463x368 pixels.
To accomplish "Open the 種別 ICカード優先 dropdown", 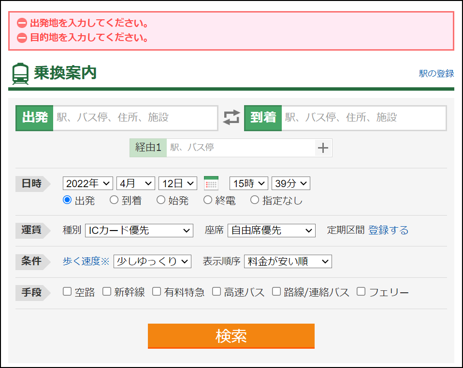I will (x=139, y=231).
